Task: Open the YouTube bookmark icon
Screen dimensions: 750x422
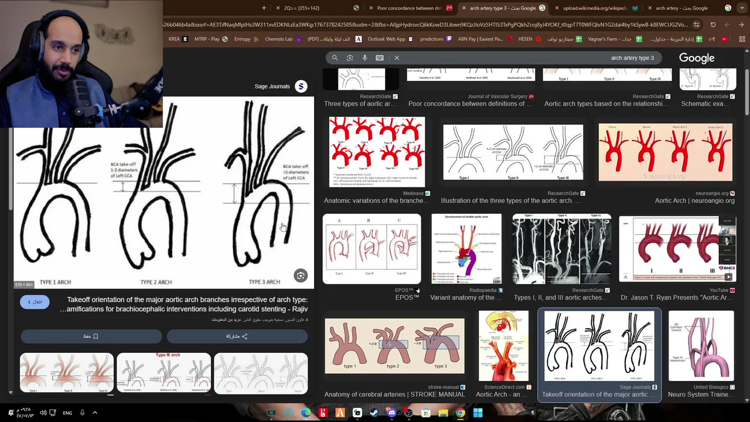Action: [x=724, y=39]
